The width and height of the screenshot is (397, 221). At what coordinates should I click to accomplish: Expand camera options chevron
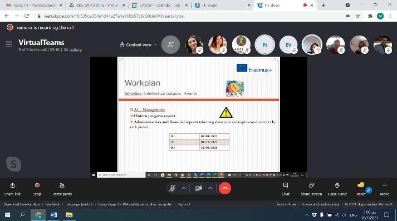(x=210, y=188)
